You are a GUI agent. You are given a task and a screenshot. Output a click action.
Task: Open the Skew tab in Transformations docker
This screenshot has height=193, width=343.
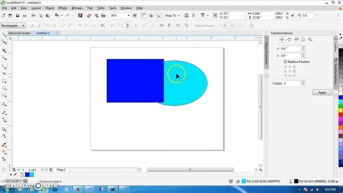click(310, 40)
